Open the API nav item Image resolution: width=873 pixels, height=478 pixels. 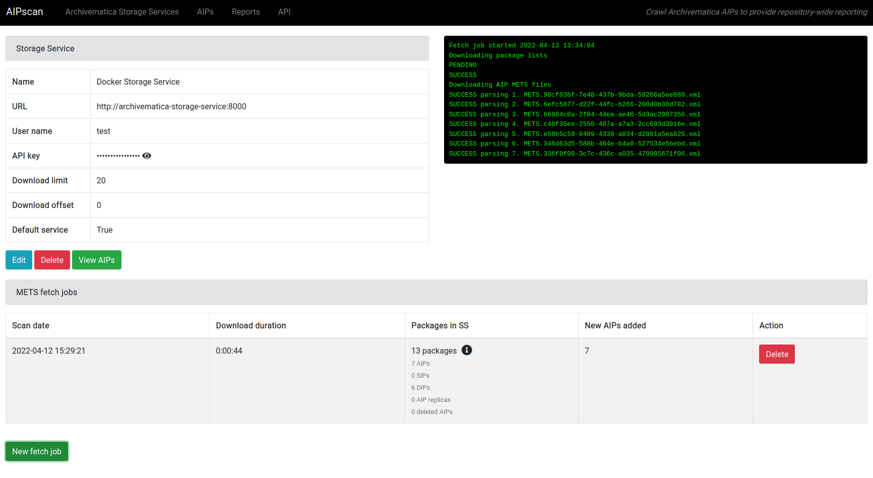(x=284, y=12)
